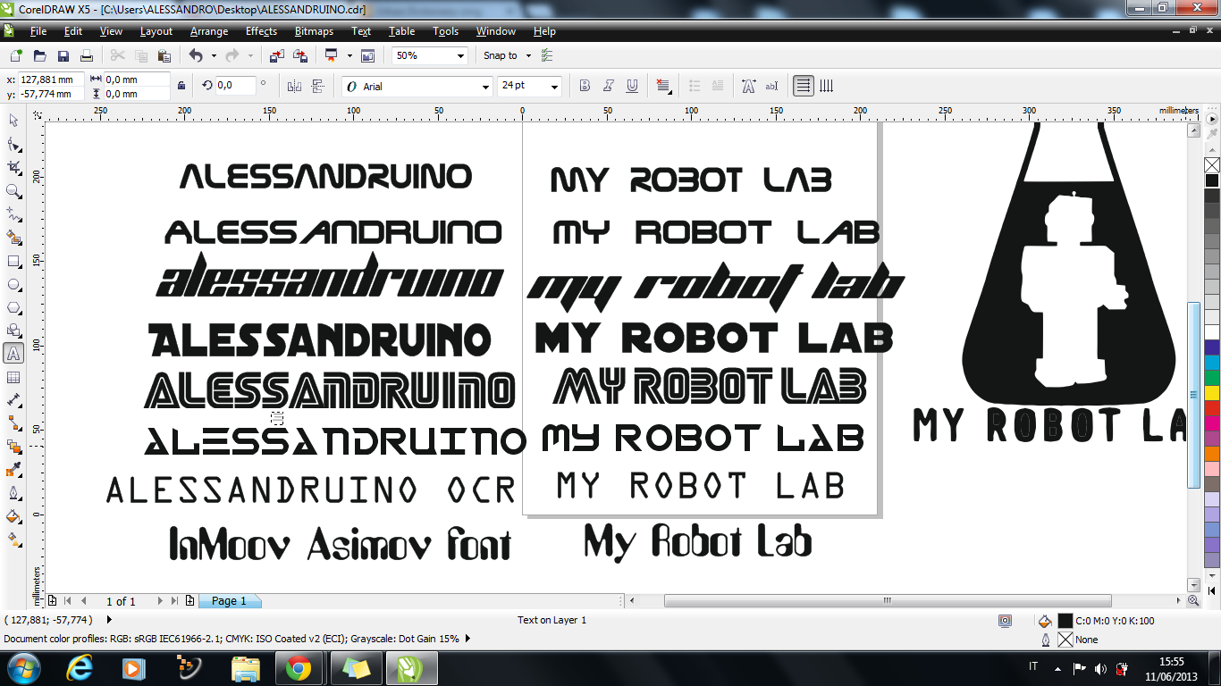
Task: Open Character Formatting dialog
Action: [748, 86]
